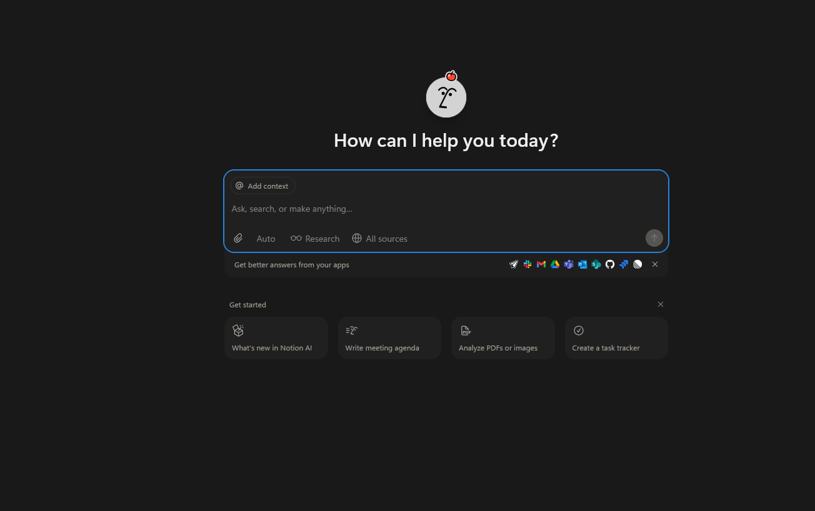Attach a file with the paperclip icon
Screen dimensions: 815x511
pyautogui.click(x=238, y=239)
